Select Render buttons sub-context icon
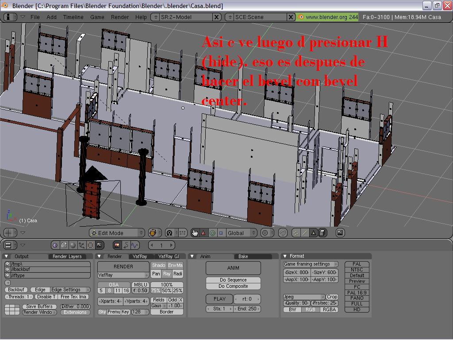The image size is (453, 340). 117,245
